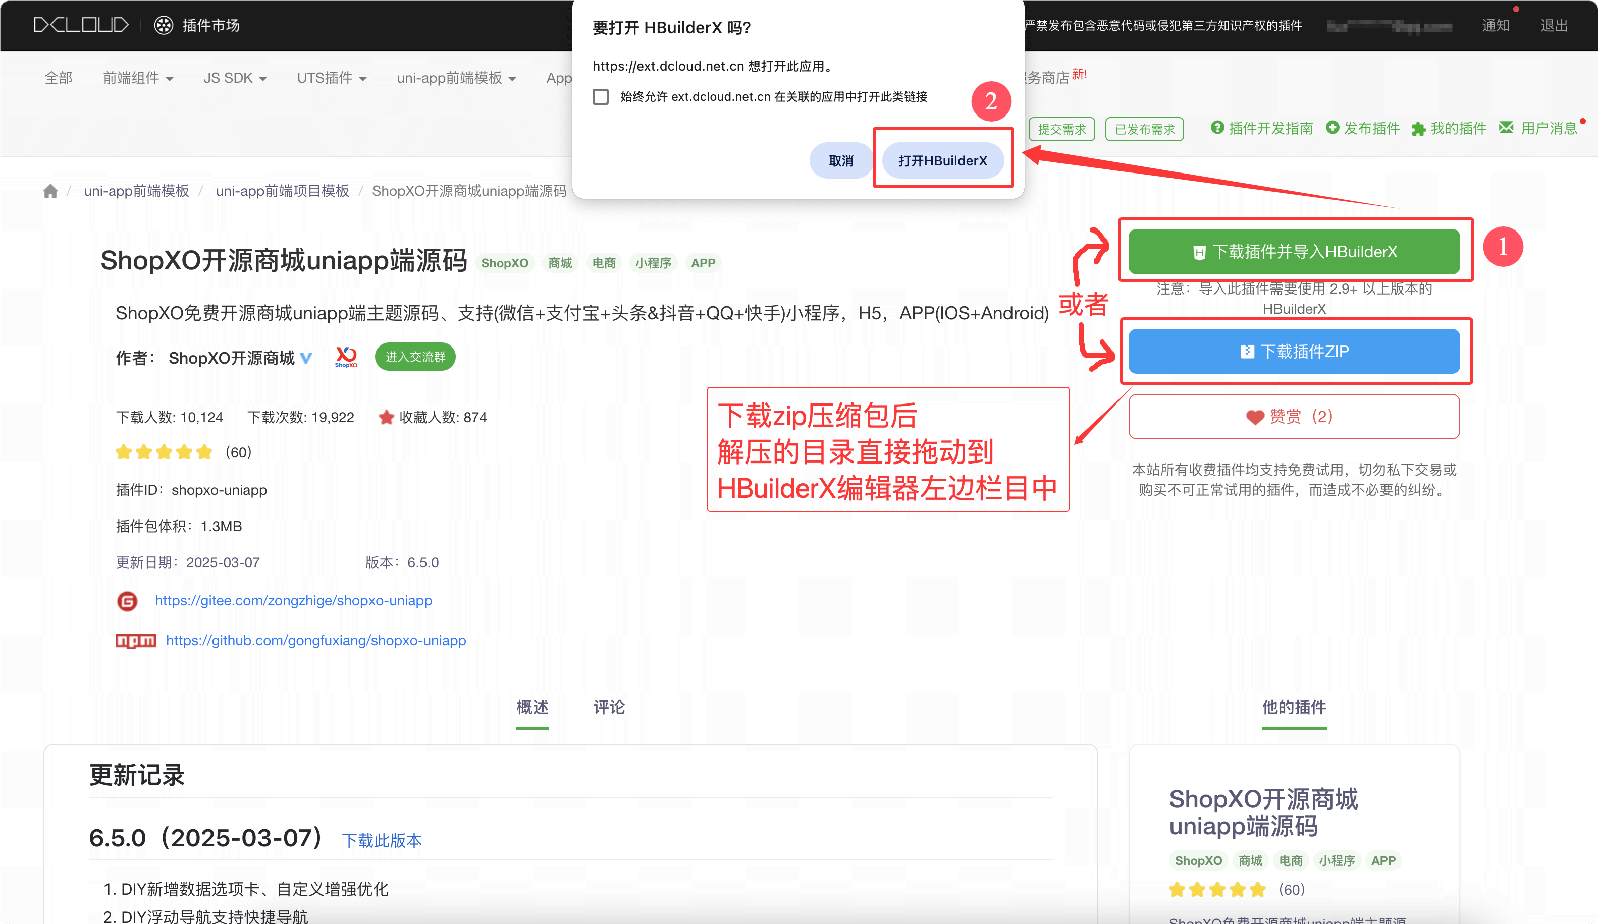Click the ShopXO tag next to title
The width and height of the screenshot is (1598, 924).
coord(504,263)
